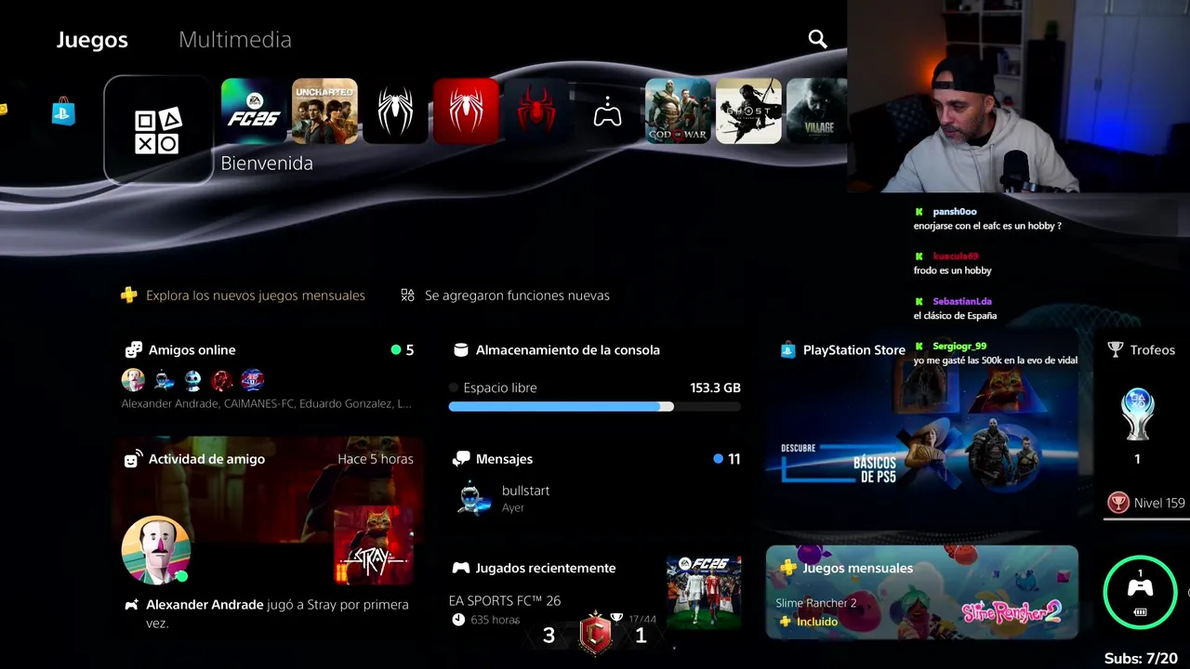Open Se agregaron funciones nuevas notice
Screen dimensions: 1190x669
pyautogui.click(x=517, y=295)
